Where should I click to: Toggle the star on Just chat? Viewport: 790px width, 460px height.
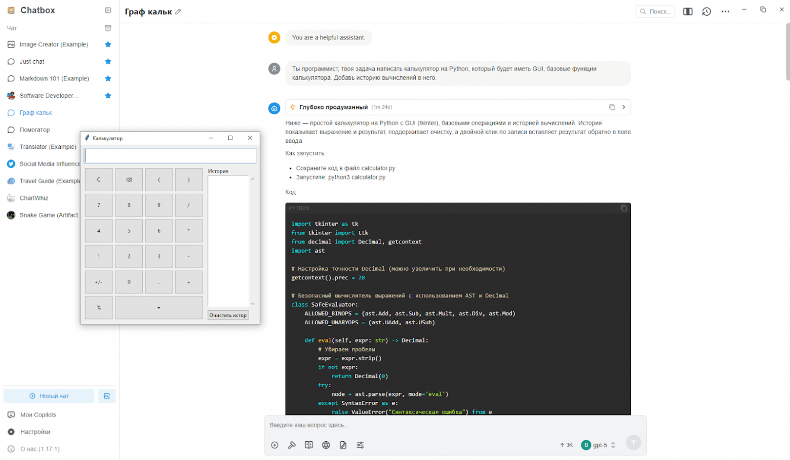coord(107,61)
